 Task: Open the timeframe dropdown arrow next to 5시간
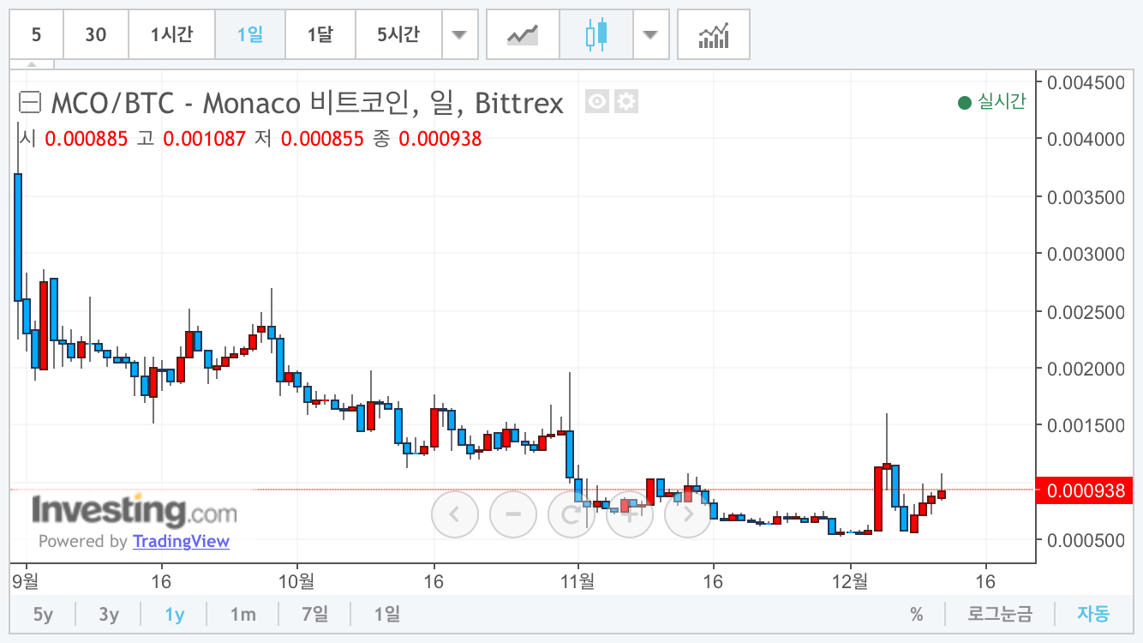pos(460,33)
